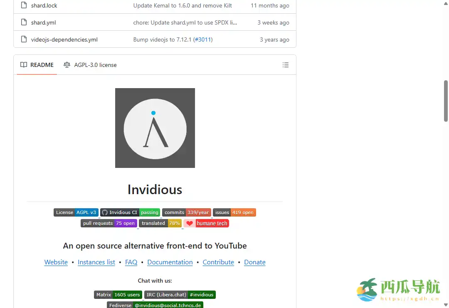Click the file icon next to shard.yml
The width and height of the screenshot is (449, 308).
(23, 22)
